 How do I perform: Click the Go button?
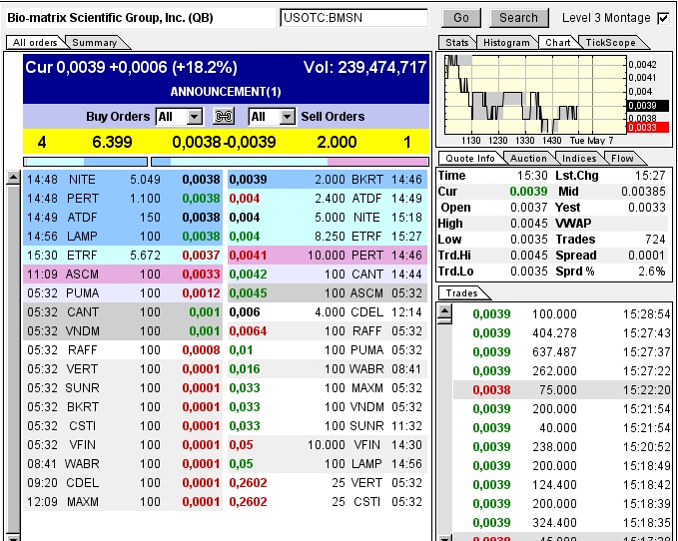pos(461,18)
